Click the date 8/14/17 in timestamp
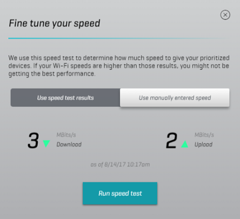This screenshot has height=219, width=240. pos(115,165)
